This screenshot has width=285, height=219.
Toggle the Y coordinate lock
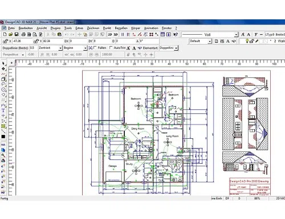pyautogui.click(x=36, y=41)
